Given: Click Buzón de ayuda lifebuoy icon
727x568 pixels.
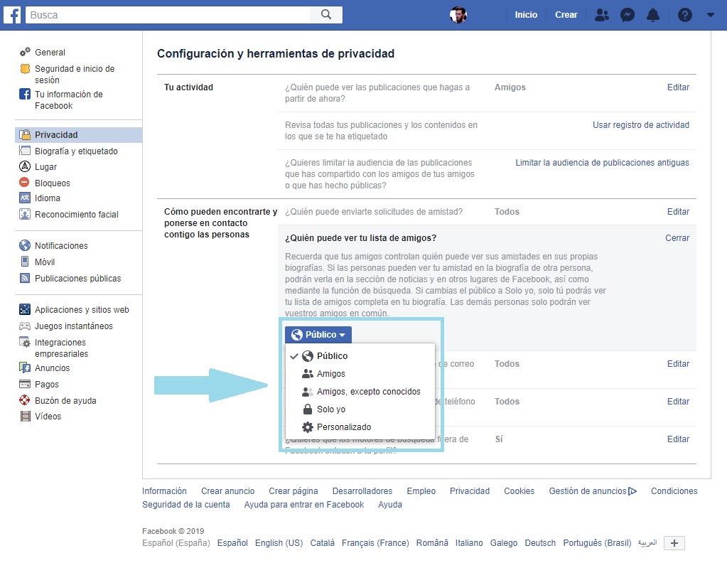Looking at the screenshot, I should click(25, 400).
